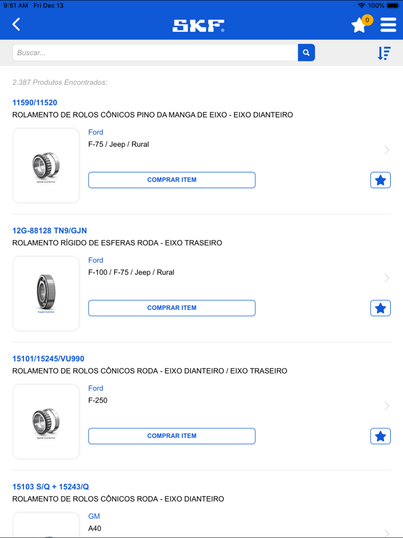
Task: Open favorites star with badge counter
Action: point(360,25)
